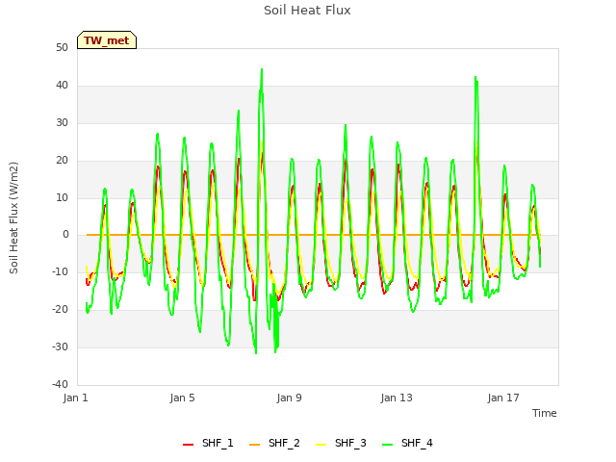Toggle the SHF_1 series in legend

(x=208, y=443)
